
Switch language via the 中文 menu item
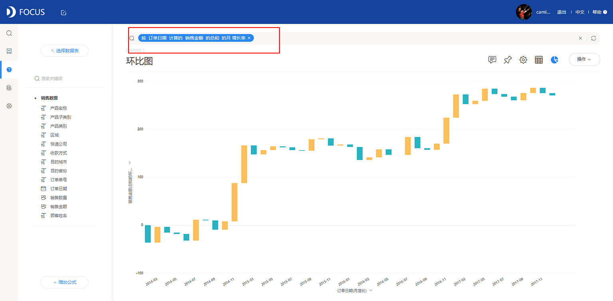(579, 12)
